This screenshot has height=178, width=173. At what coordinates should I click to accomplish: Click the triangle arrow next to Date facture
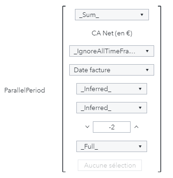pos(147,70)
